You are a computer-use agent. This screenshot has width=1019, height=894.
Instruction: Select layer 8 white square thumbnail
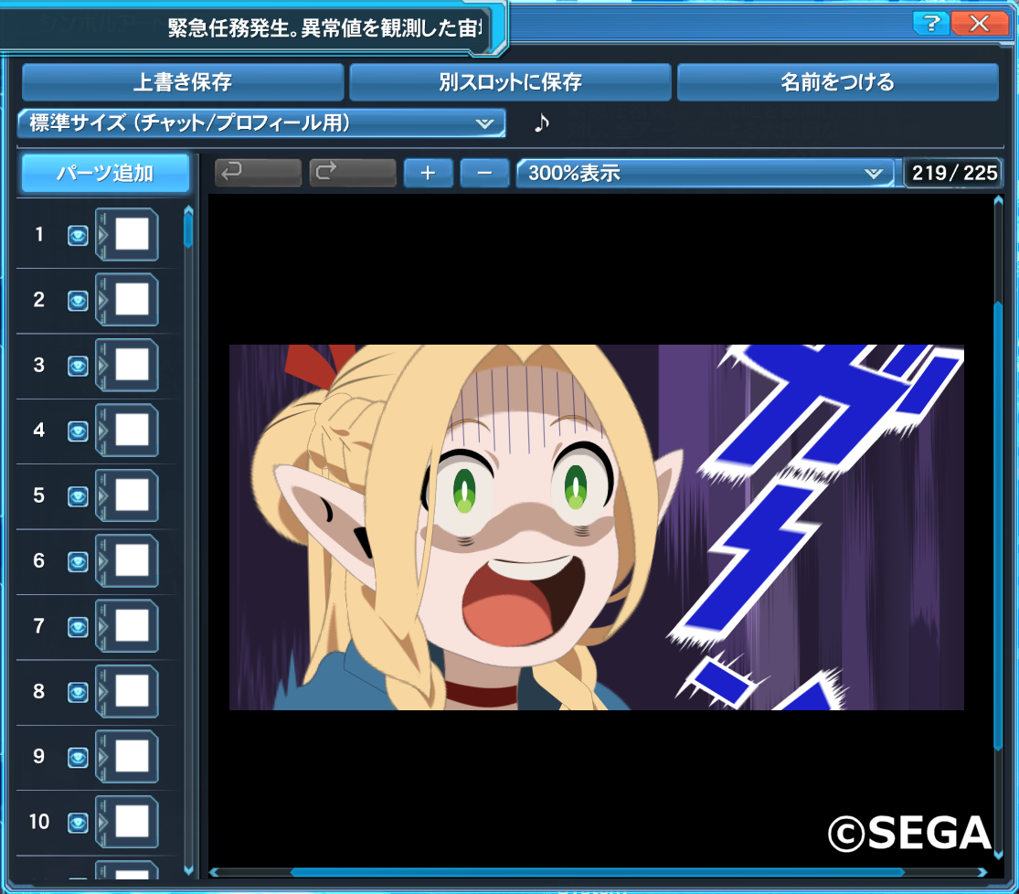coord(132,692)
